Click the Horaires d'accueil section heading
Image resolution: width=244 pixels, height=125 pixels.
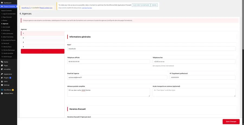(78, 109)
